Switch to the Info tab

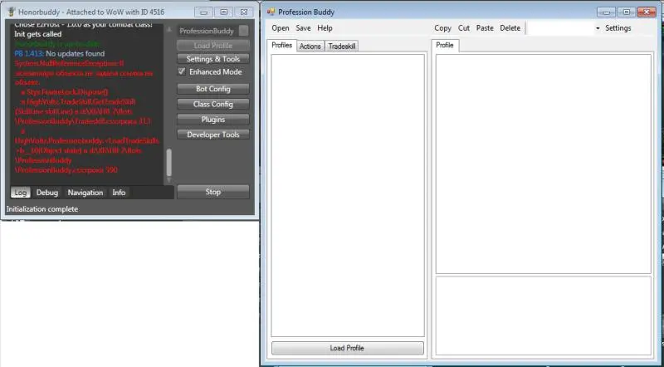coord(119,193)
